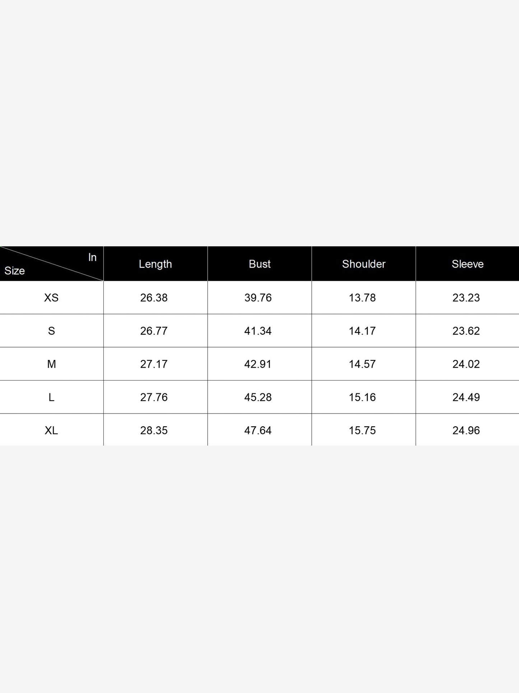Click the XL length value 28.35

[x=154, y=430]
